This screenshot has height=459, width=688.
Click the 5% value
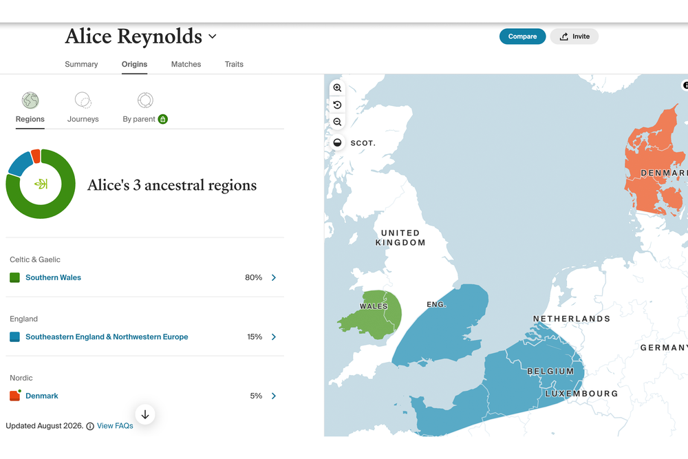point(256,396)
